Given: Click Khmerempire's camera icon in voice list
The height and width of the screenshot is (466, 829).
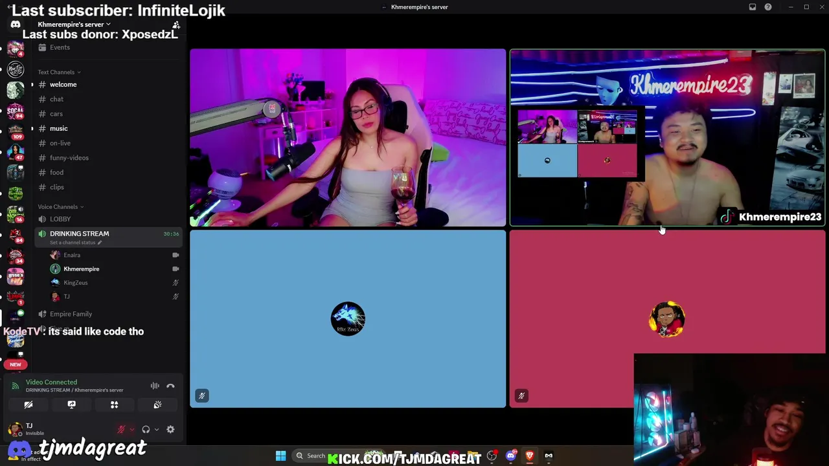Looking at the screenshot, I should click(176, 269).
